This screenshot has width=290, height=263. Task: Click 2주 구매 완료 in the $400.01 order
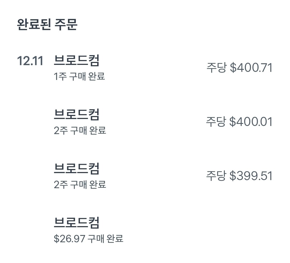[80, 131]
